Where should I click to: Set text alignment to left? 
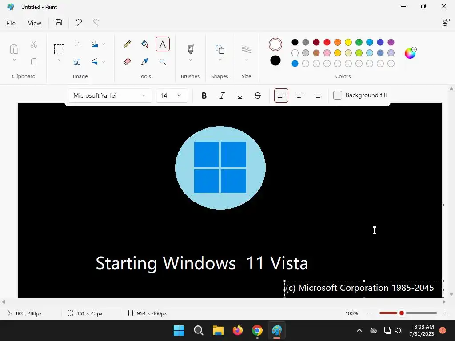pyautogui.click(x=281, y=95)
